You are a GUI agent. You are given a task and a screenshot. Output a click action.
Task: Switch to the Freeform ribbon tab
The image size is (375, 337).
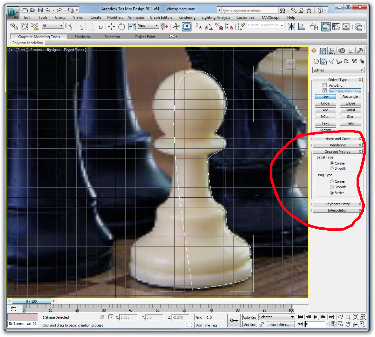(x=82, y=37)
